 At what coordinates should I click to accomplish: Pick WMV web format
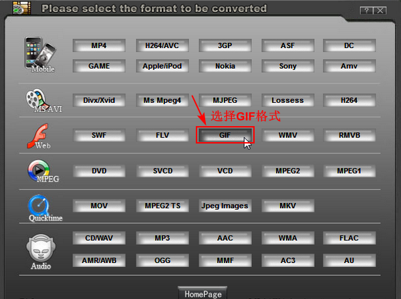[287, 135]
